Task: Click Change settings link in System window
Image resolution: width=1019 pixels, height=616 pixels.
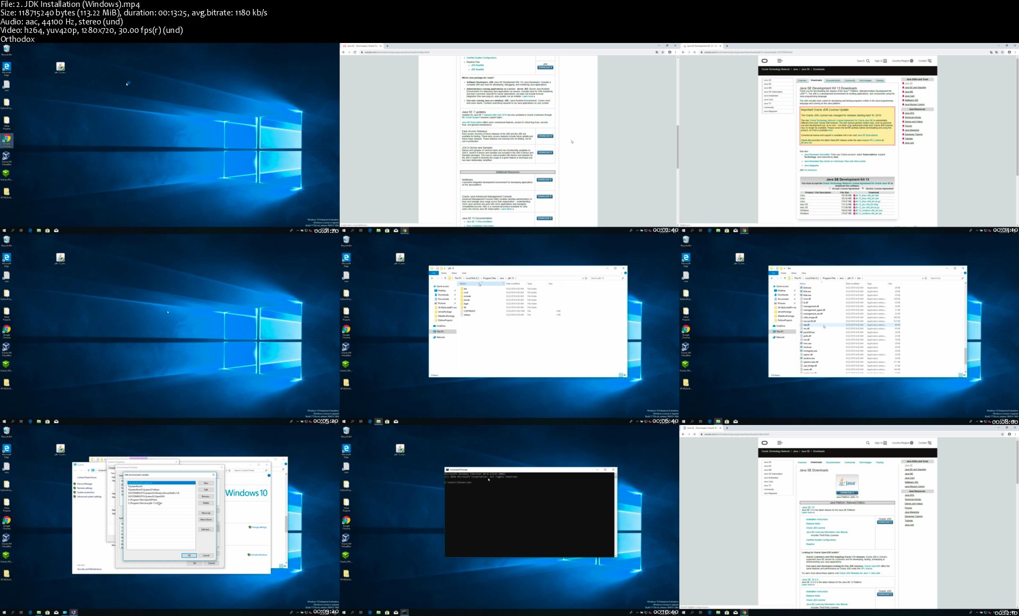Action: [258, 527]
